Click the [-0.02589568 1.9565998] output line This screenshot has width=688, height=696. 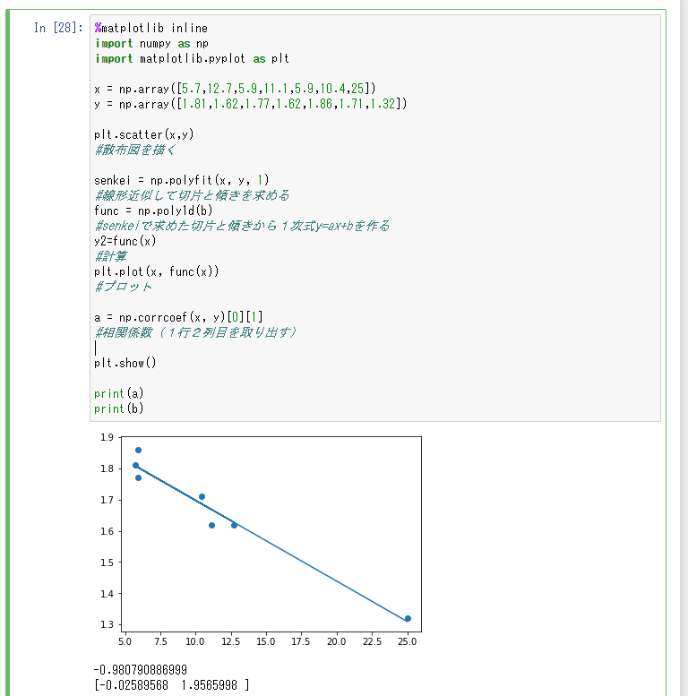(x=171, y=685)
